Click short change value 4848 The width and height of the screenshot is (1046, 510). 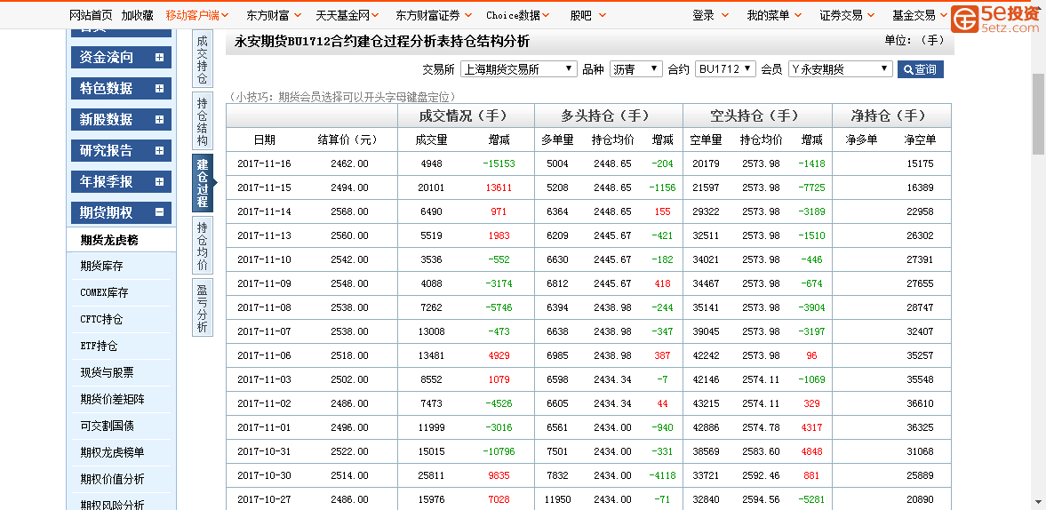click(x=812, y=451)
